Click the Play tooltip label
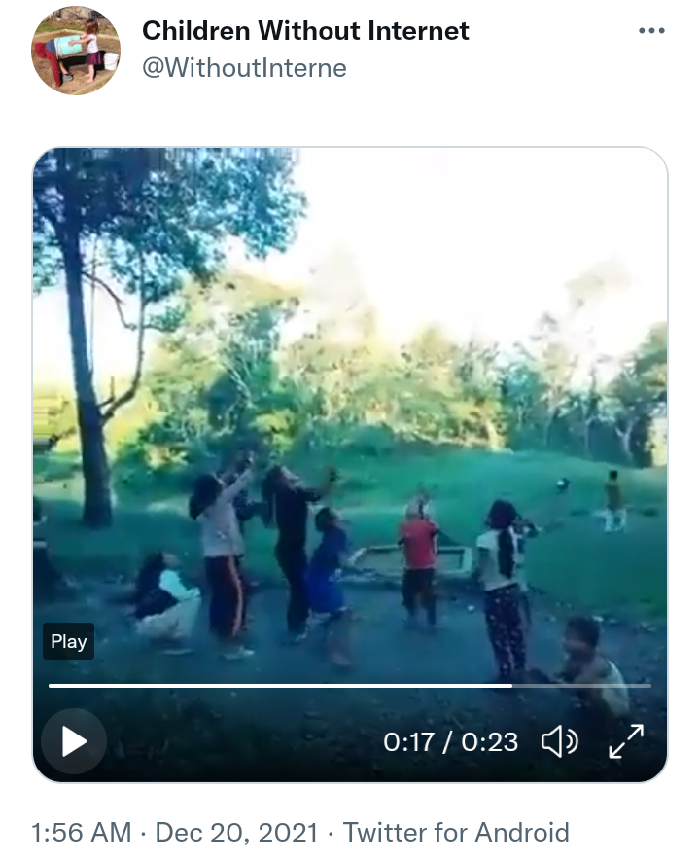700x860 pixels. click(68, 641)
